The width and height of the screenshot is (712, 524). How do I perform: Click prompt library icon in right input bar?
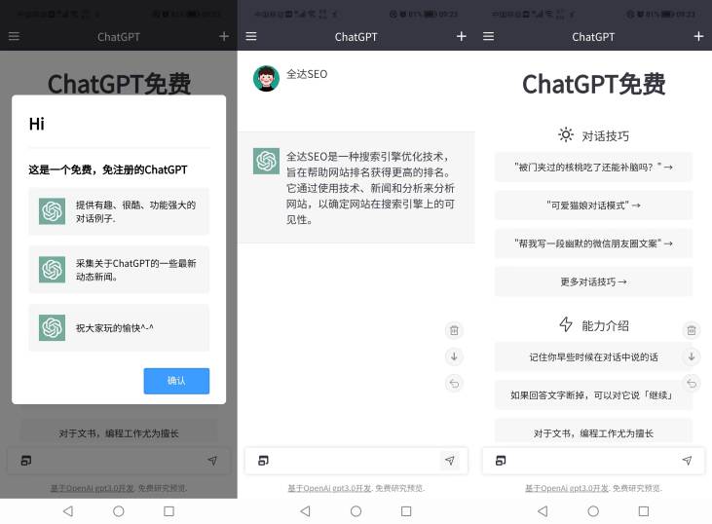(501, 461)
